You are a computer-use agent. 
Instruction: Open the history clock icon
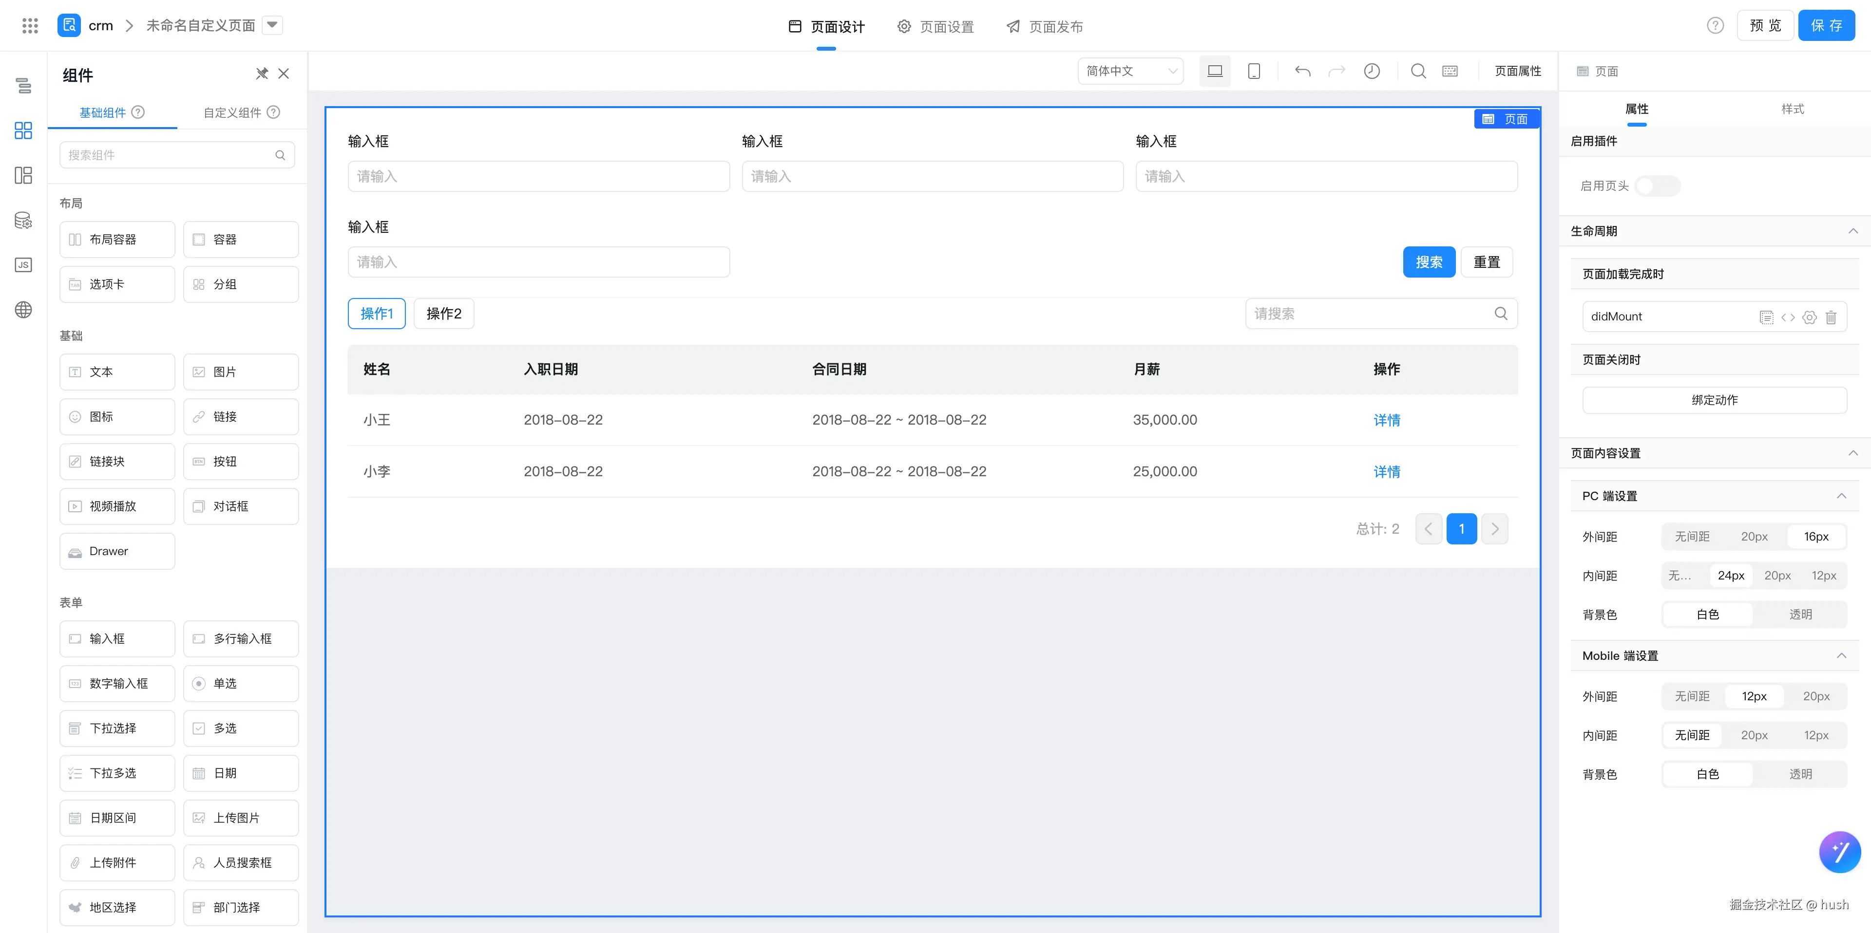tap(1371, 71)
